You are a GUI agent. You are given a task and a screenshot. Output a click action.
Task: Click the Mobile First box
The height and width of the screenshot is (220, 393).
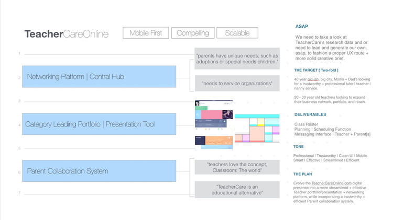[x=146, y=33]
